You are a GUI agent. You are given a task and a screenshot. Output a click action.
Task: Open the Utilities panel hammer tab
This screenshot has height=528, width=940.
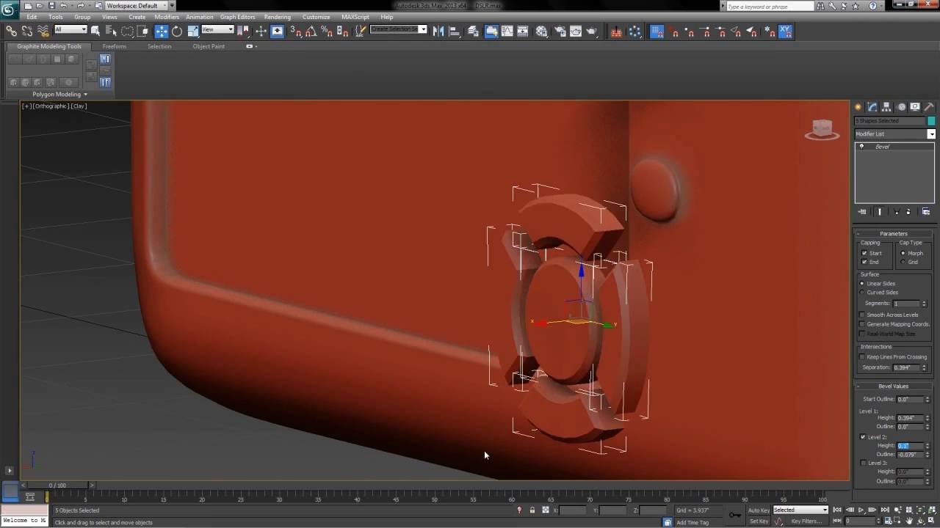coord(929,107)
